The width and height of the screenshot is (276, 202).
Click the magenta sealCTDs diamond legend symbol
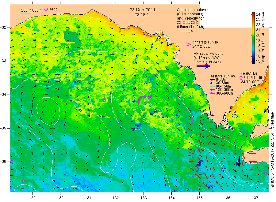[241, 78]
